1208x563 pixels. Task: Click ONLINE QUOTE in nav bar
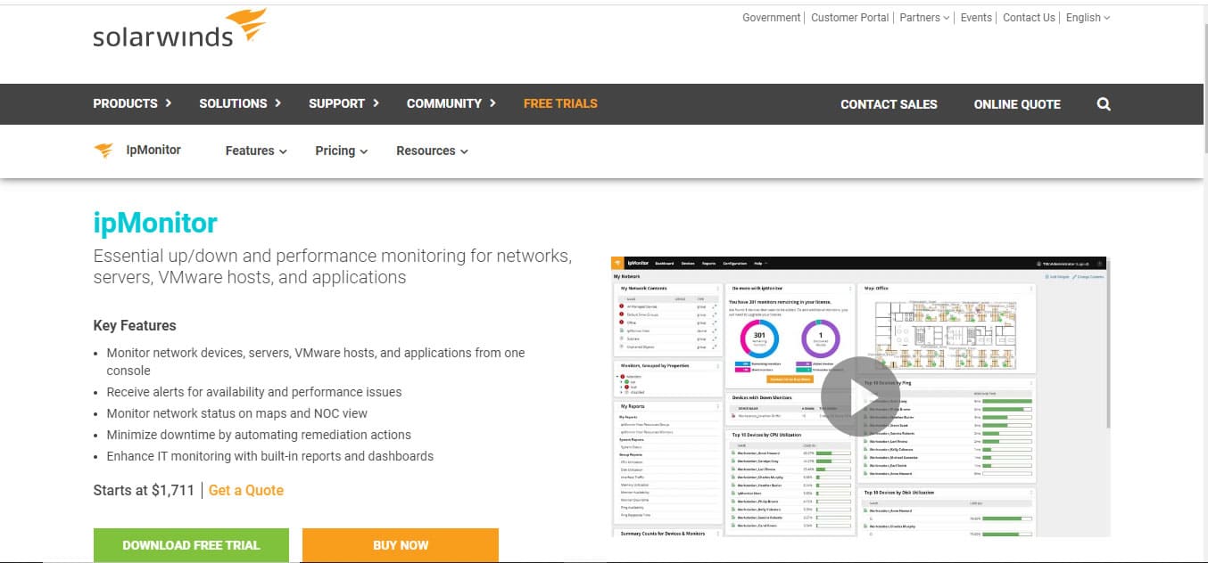1017,104
